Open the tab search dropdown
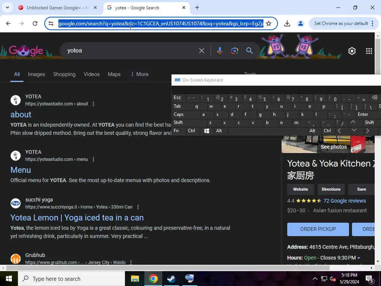 pyautogui.click(x=7, y=7)
